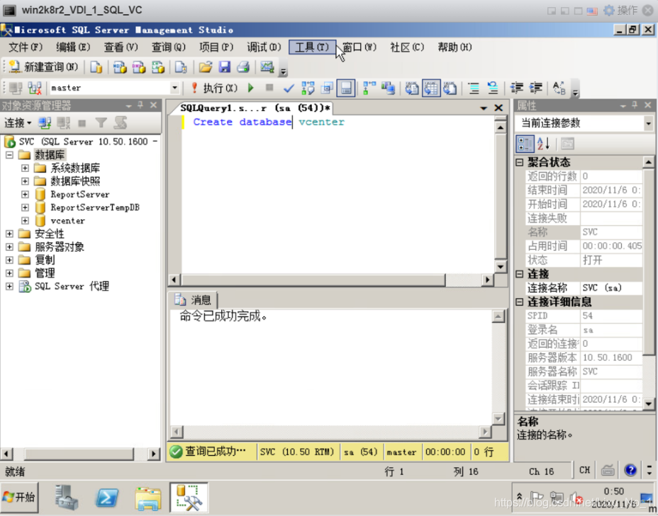Open the Query (查询) menu

[168, 47]
